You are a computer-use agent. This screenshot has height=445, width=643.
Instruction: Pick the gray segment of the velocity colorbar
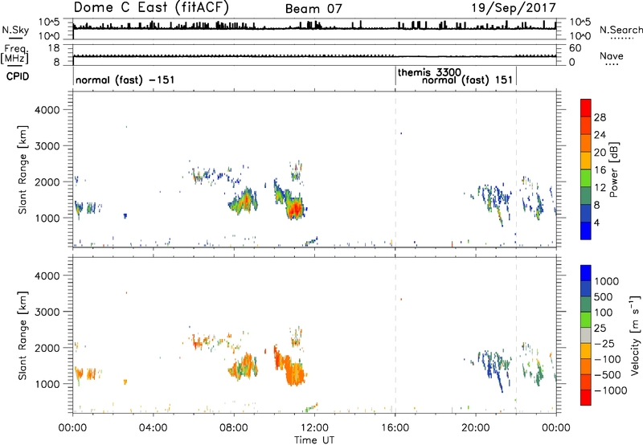pos(586,336)
